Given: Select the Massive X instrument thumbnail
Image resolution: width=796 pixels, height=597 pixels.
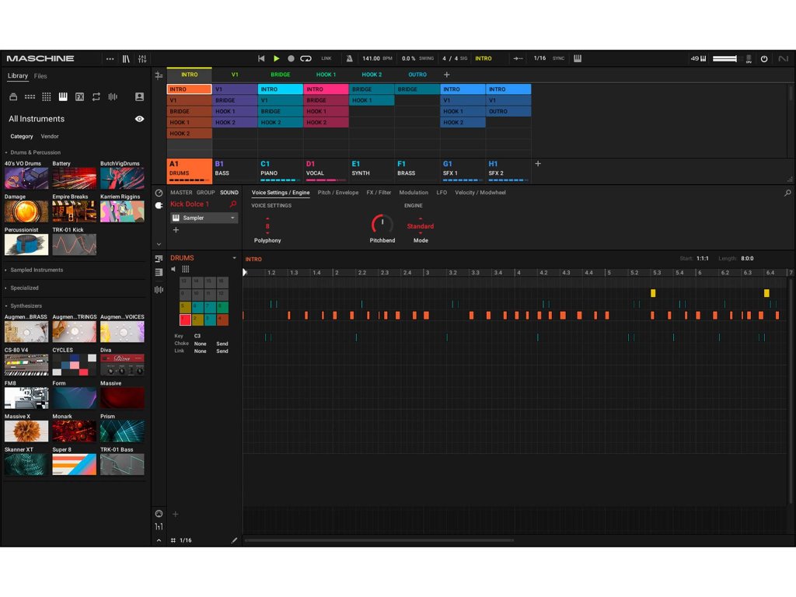Looking at the screenshot, I should tap(26, 431).
